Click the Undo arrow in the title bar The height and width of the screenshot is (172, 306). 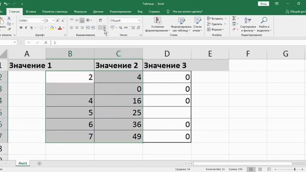(x=6, y=4)
